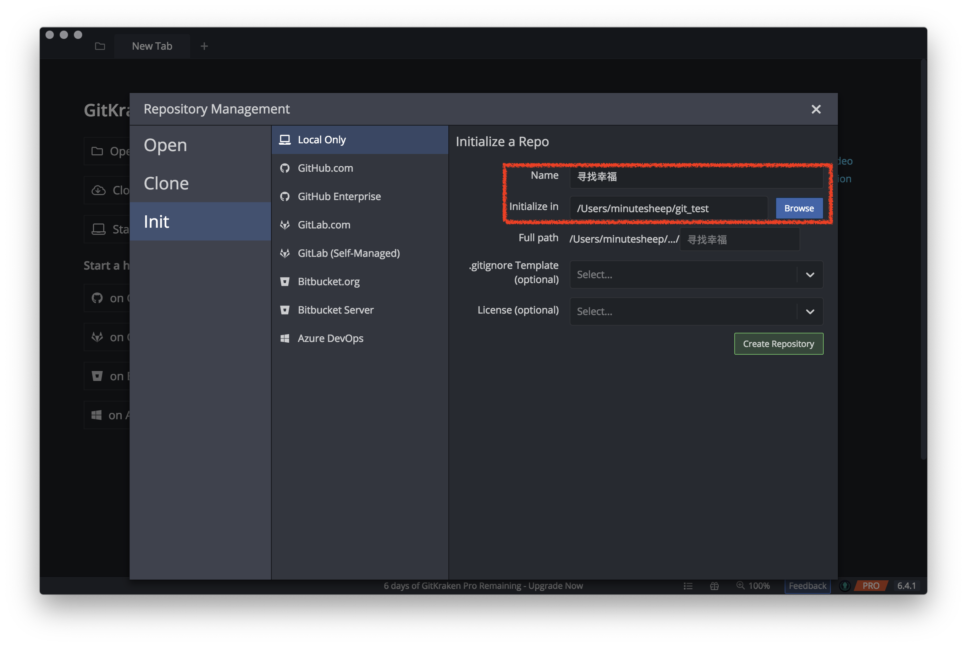This screenshot has height=647, width=967.
Task: Click the profile avatar icon near PRO
Action: click(845, 586)
